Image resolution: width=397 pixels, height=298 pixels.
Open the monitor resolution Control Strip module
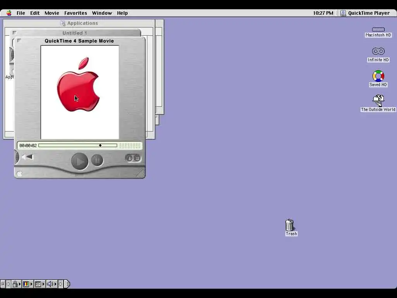[x=38, y=284]
